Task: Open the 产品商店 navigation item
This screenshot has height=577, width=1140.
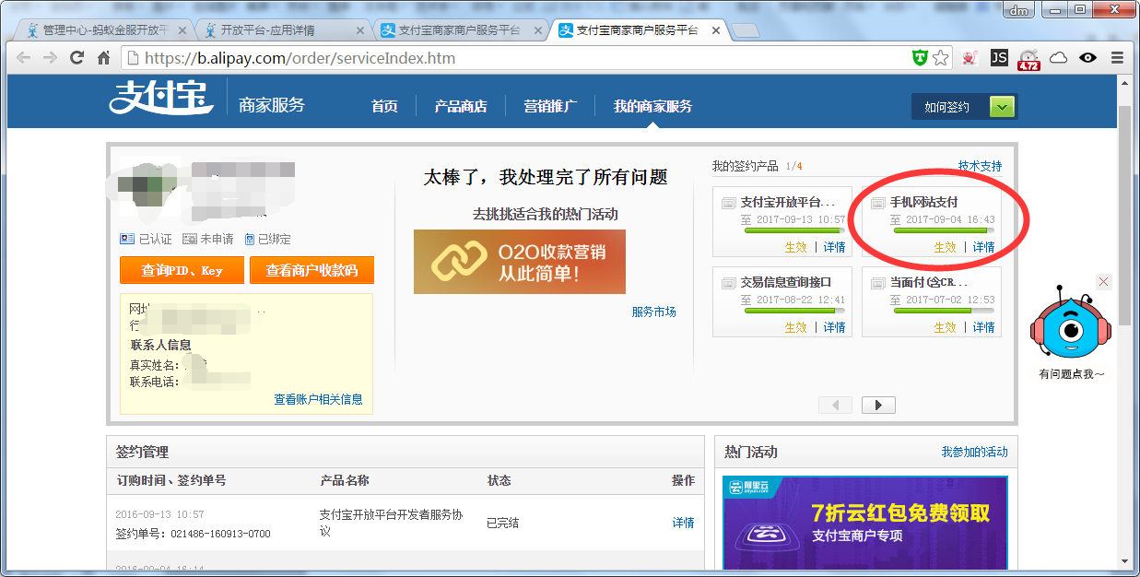Action: (x=461, y=106)
